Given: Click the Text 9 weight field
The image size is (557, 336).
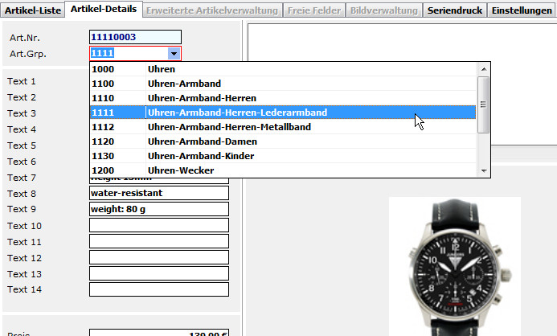Looking at the screenshot, I should pyautogui.click(x=158, y=209).
